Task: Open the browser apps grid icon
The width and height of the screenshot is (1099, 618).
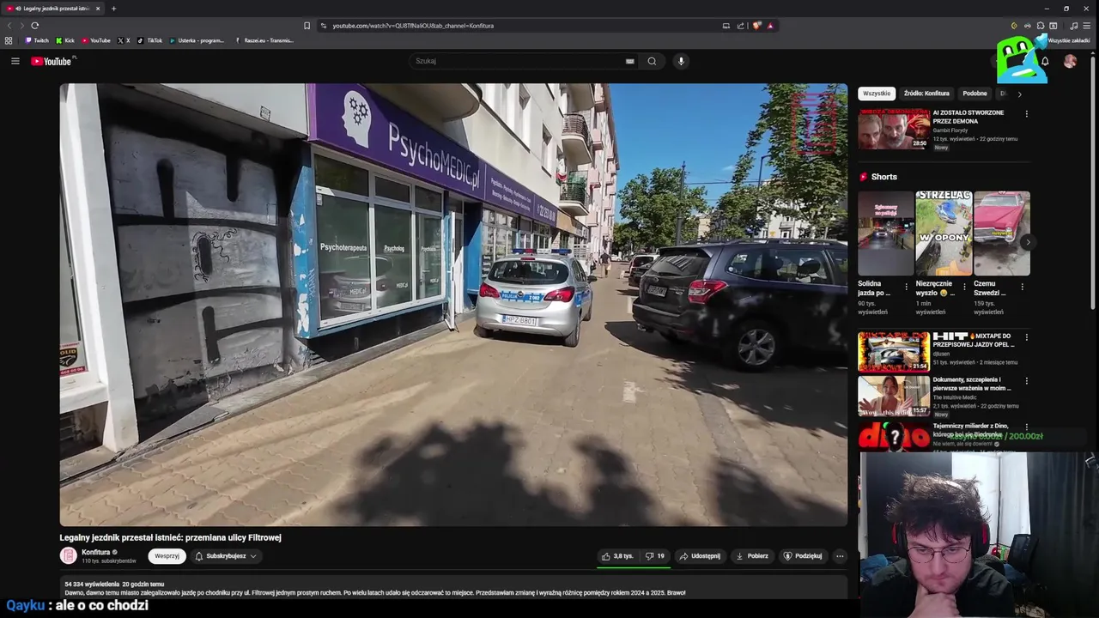Action: (9, 40)
